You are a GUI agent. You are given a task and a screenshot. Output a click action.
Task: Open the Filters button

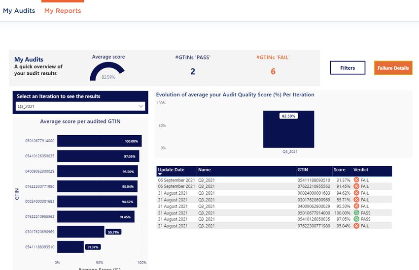pyautogui.click(x=348, y=68)
